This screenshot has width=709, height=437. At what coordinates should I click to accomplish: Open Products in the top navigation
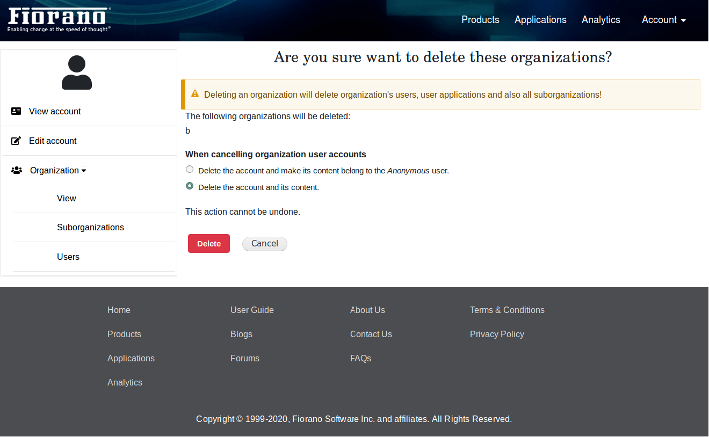480,20
